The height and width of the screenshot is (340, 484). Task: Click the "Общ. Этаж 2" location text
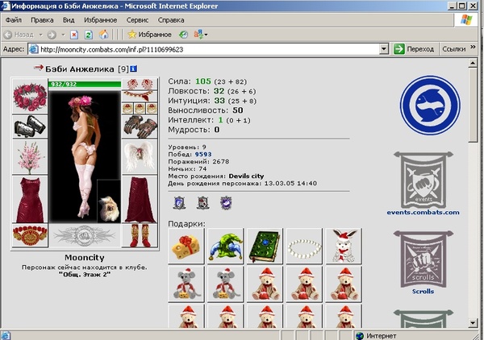[x=85, y=275]
